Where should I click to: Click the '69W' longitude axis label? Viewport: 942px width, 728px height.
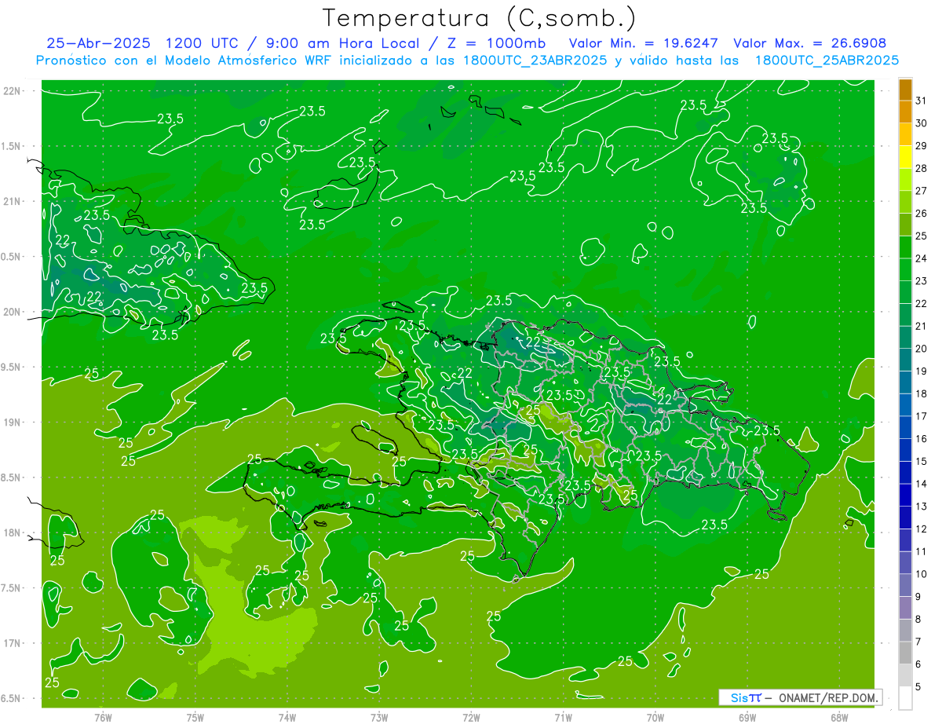tap(747, 718)
